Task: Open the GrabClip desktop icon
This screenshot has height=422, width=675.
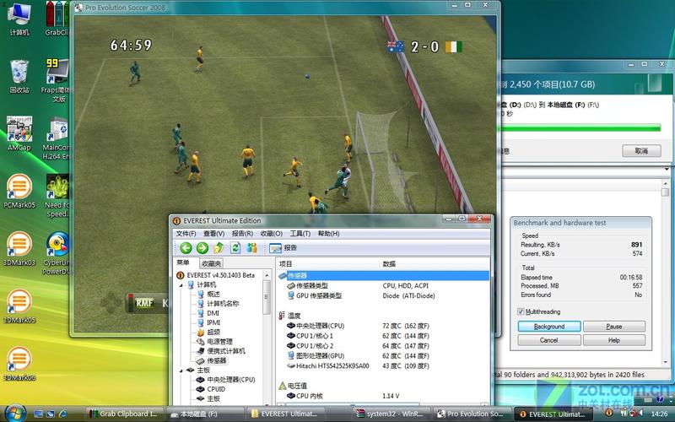Action: coord(57,19)
